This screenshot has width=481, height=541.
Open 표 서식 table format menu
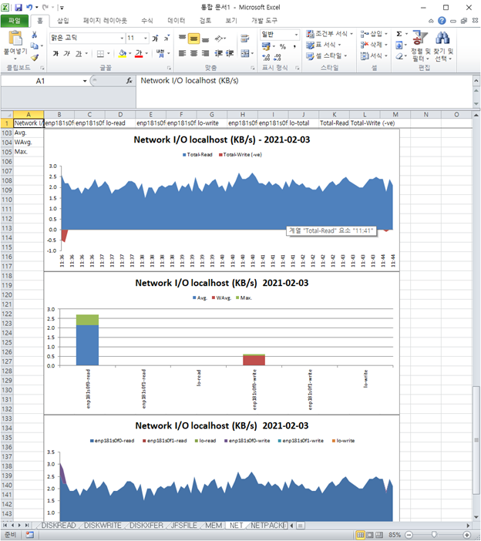pos(323,45)
